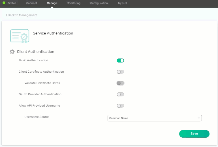Click the Back to Management link
The height and width of the screenshot is (147, 218).
pyautogui.click(x=22, y=15)
